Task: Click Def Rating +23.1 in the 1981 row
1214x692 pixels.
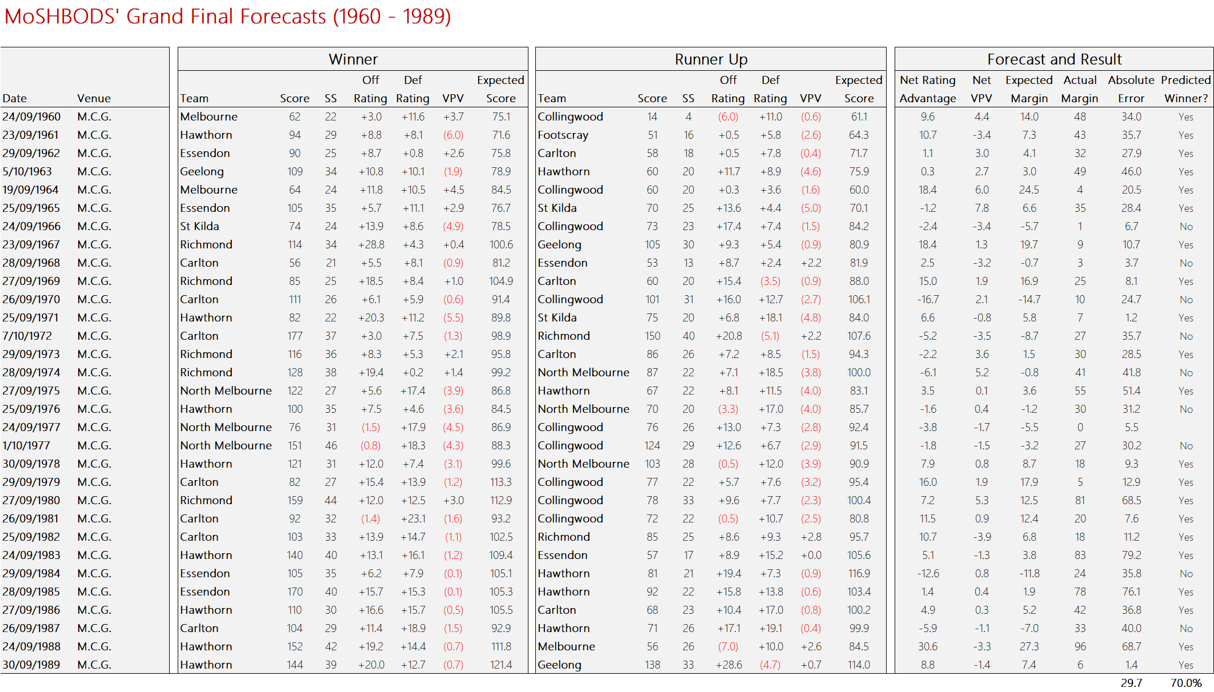Action: click(413, 518)
